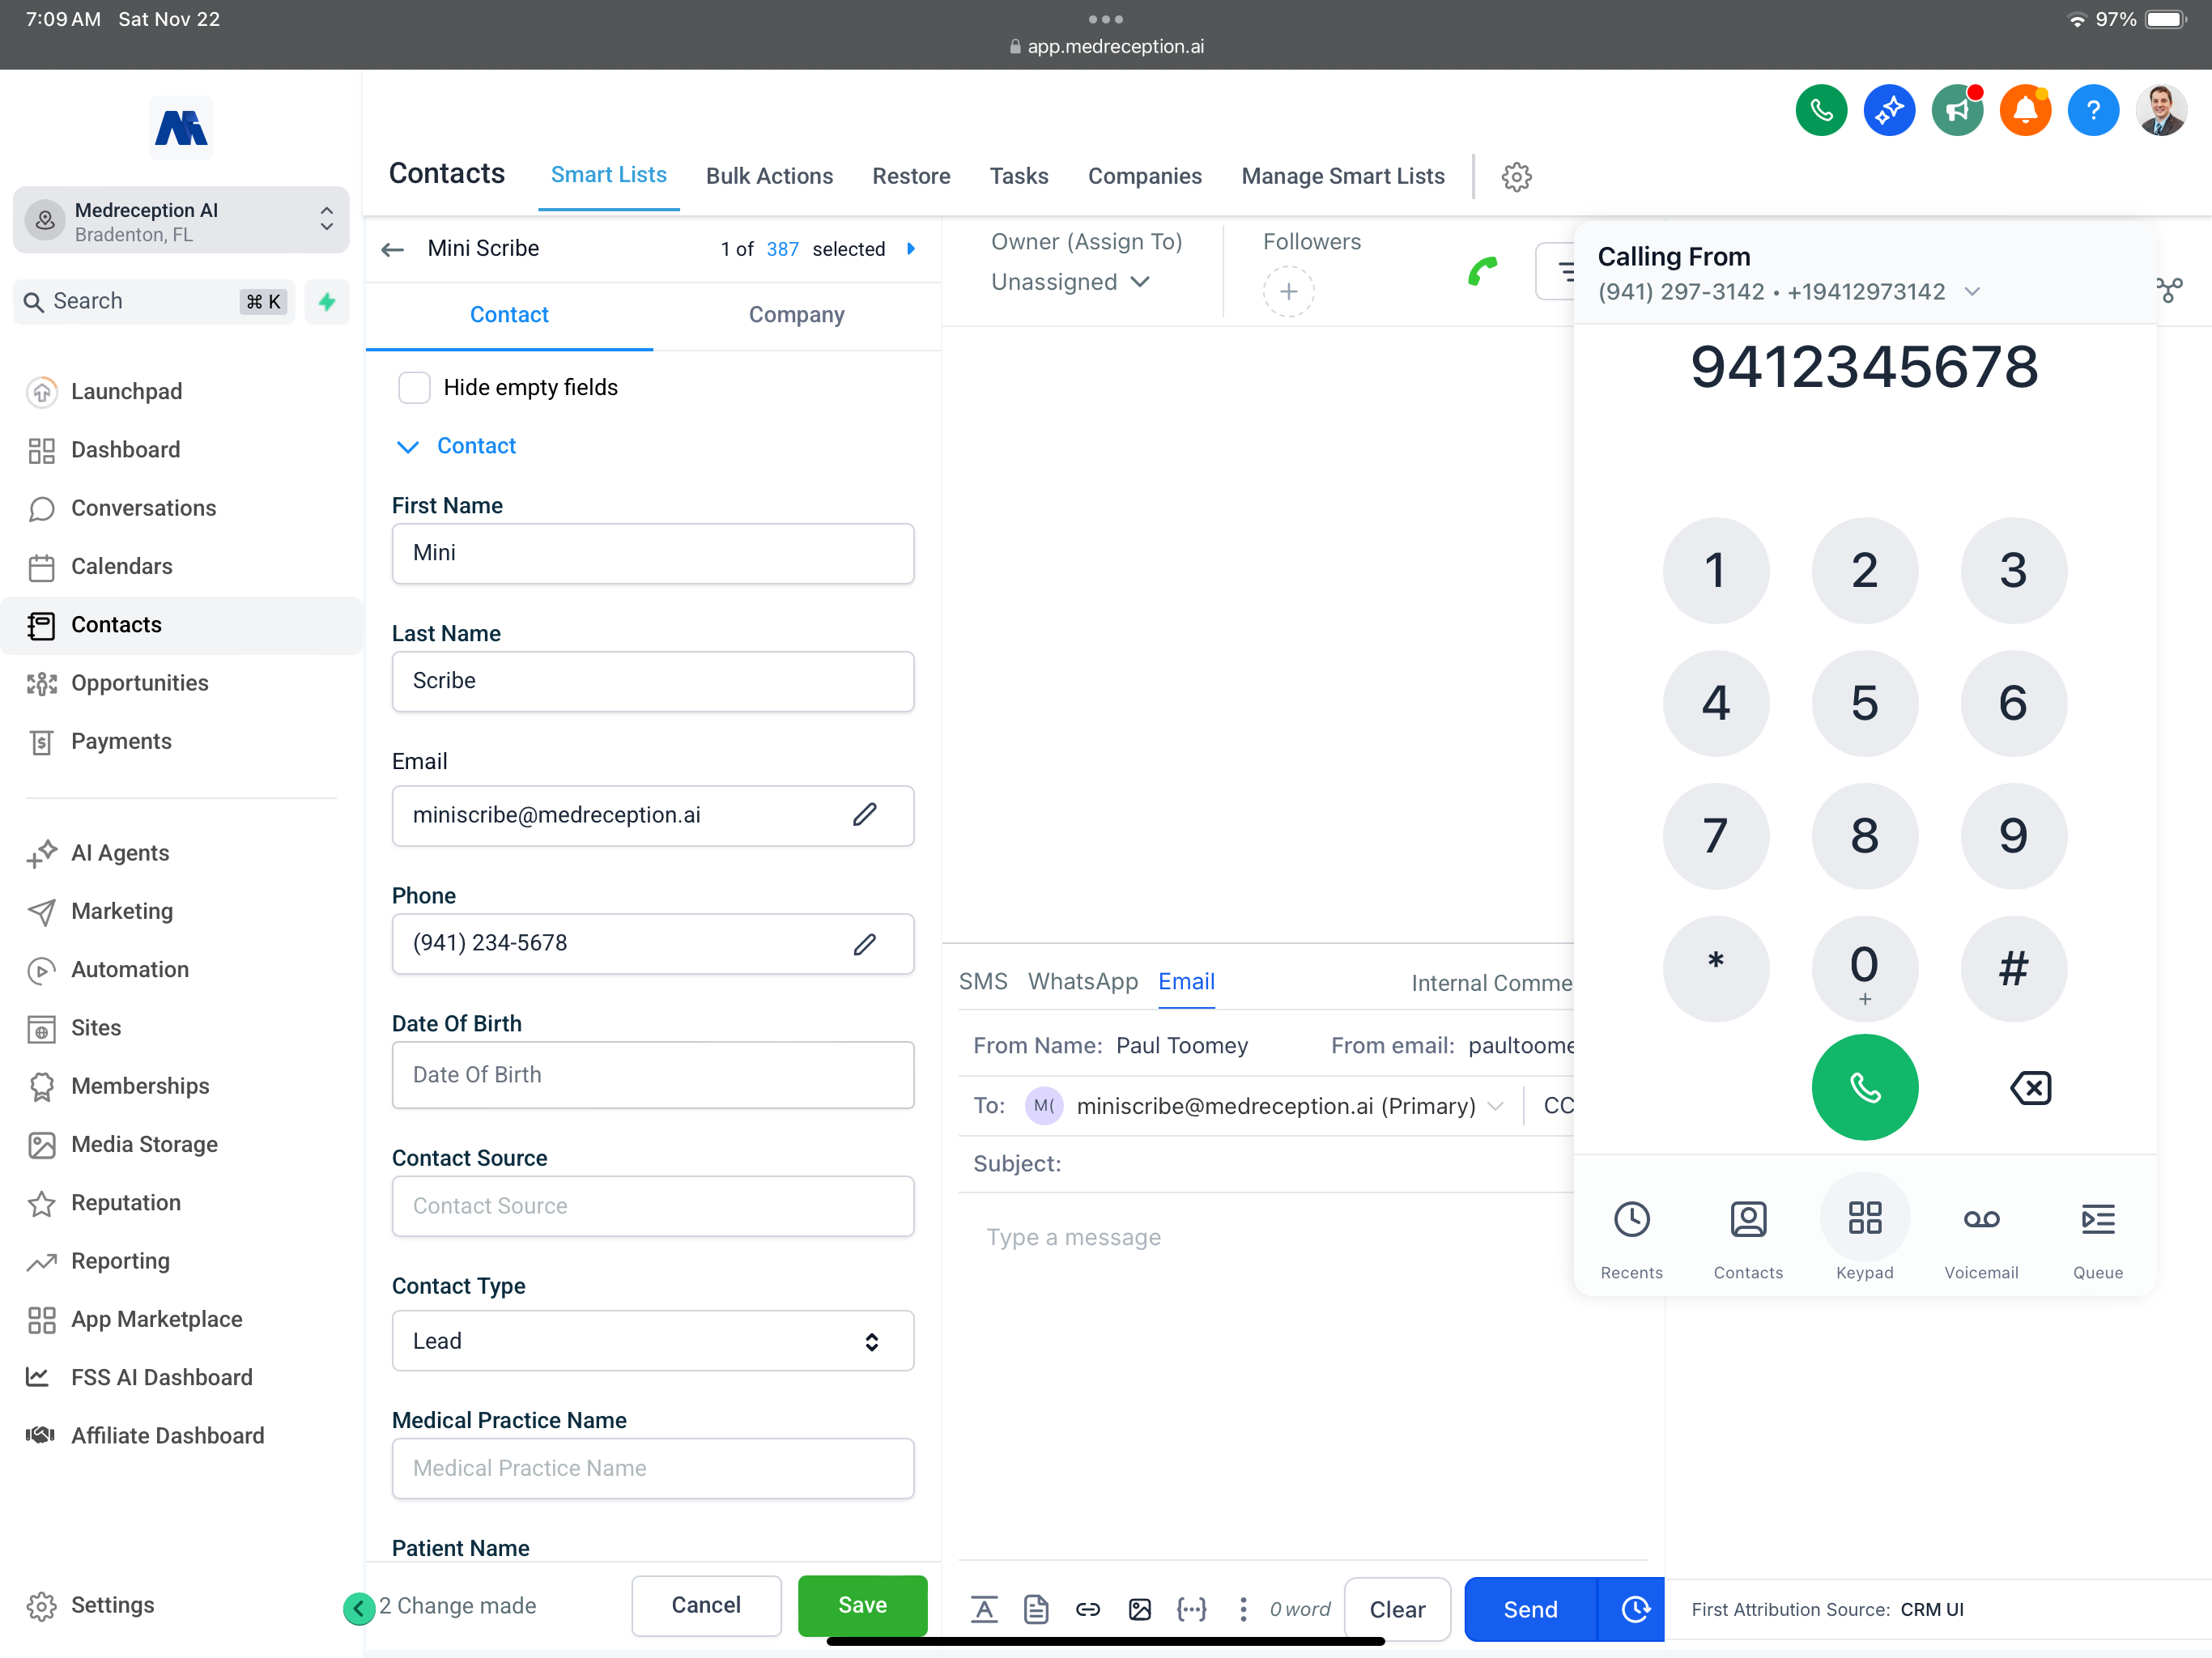
Task: Clear the message with Clear button
Action: 1397,1609
